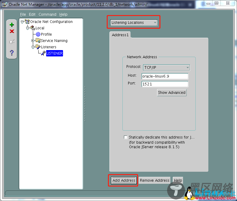Click the Add Address button
Viewport: 237px width, 201px height.
coord(124,180)
